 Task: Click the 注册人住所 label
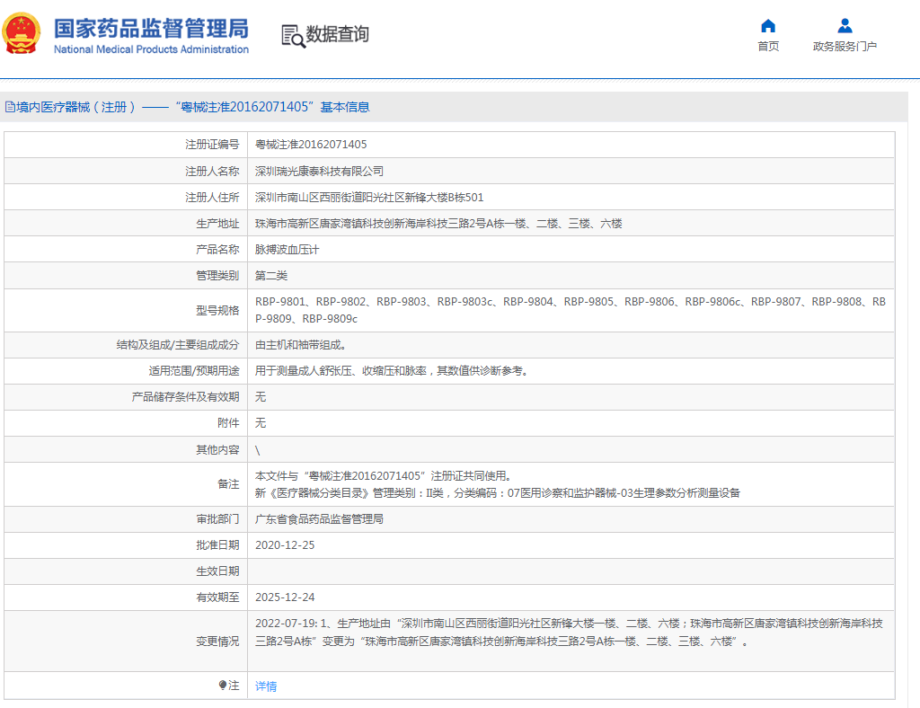point(212,197)
